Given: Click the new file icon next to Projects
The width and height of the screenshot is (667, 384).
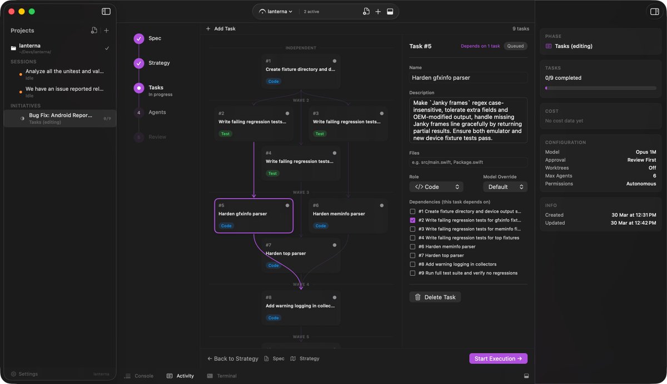Looking at the screenshot, I should coord(94,31).
